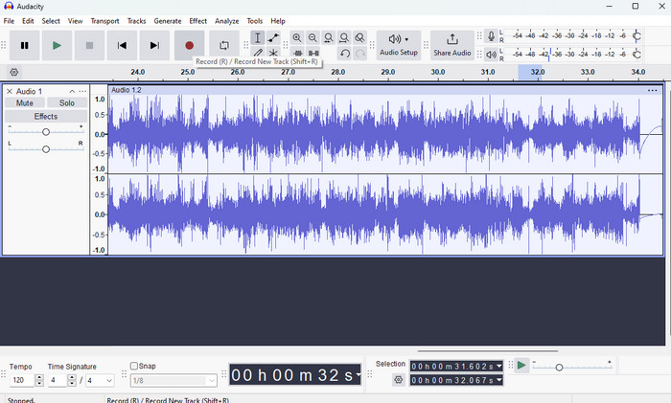
Task: Silence audio selection icon
Action: coord(313,53)
